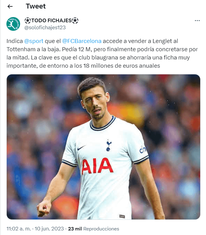206x235 pixels.
Task: Open the TODO FICHAJES profile avatar
Action: coord(13,24)
